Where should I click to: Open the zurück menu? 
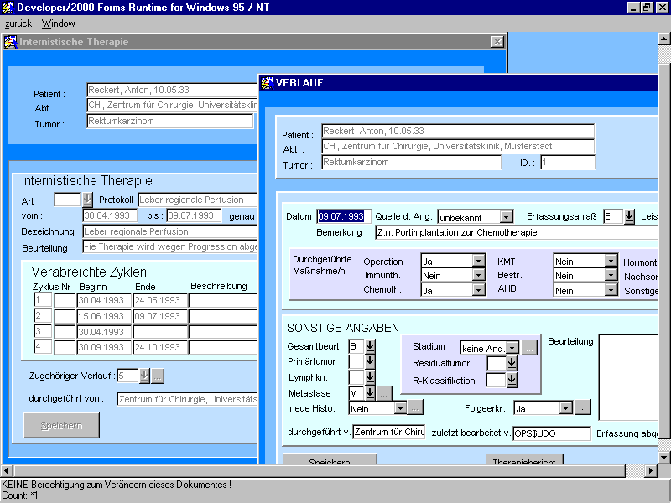coord(18,23)
